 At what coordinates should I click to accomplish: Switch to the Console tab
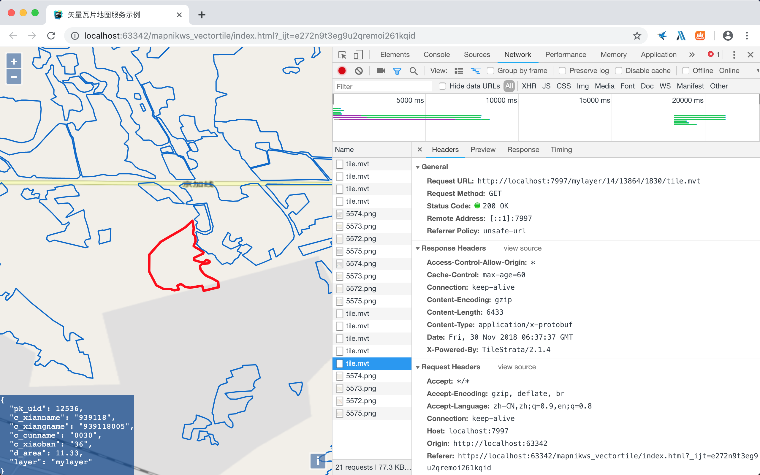[436, 55]
